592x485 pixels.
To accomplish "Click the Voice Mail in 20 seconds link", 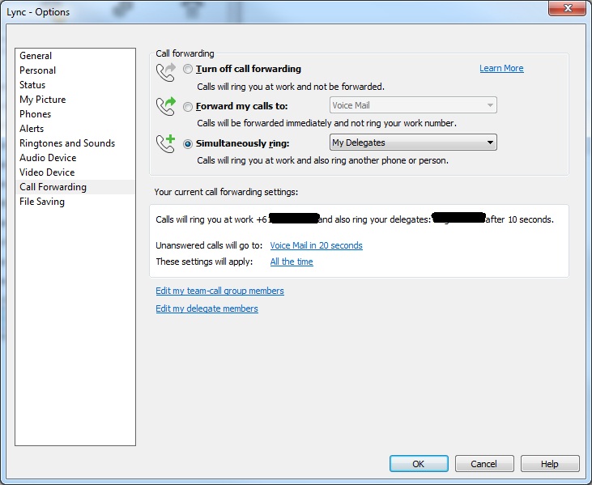I will (x=316, y=245).
